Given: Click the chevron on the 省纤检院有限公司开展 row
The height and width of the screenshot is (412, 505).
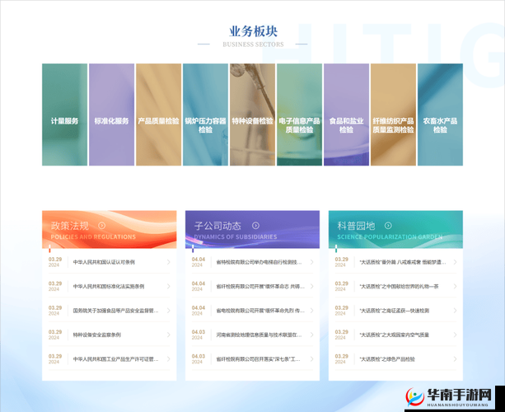Looking at the screenshot, I should pyautogui.click(x=311, y=287).
